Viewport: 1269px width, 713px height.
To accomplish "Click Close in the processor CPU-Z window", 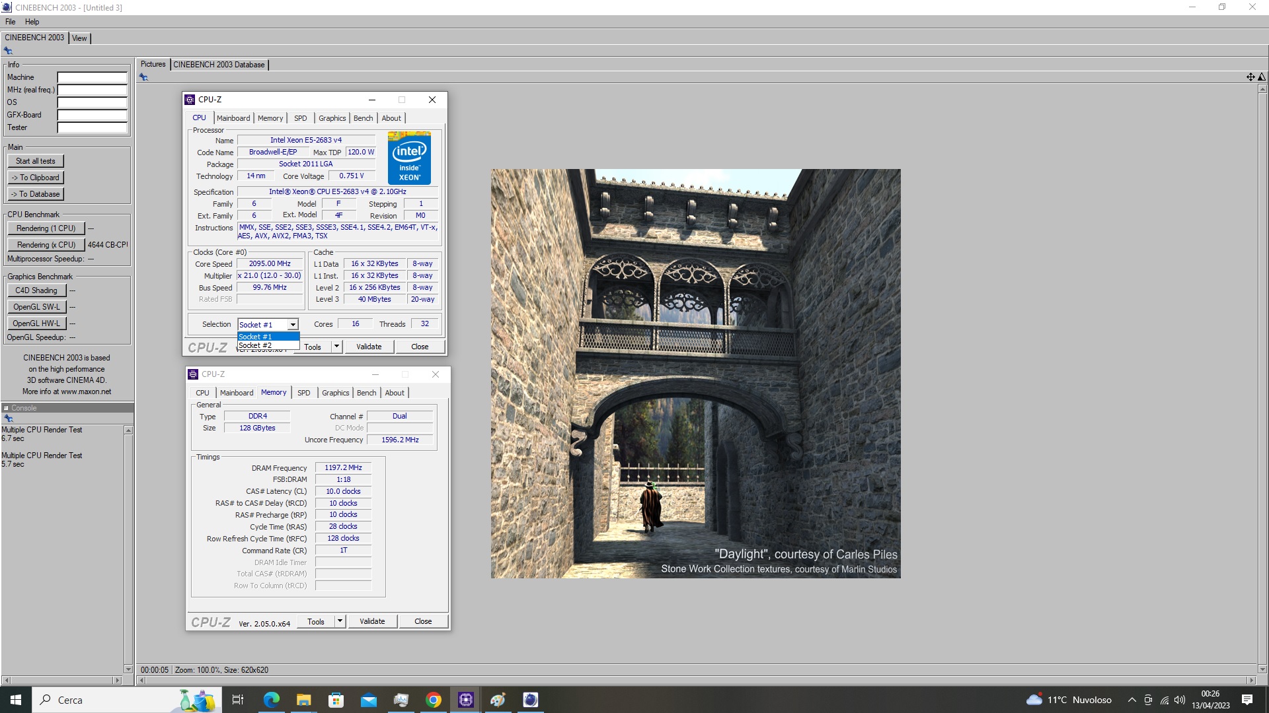I will coord(420,347).
